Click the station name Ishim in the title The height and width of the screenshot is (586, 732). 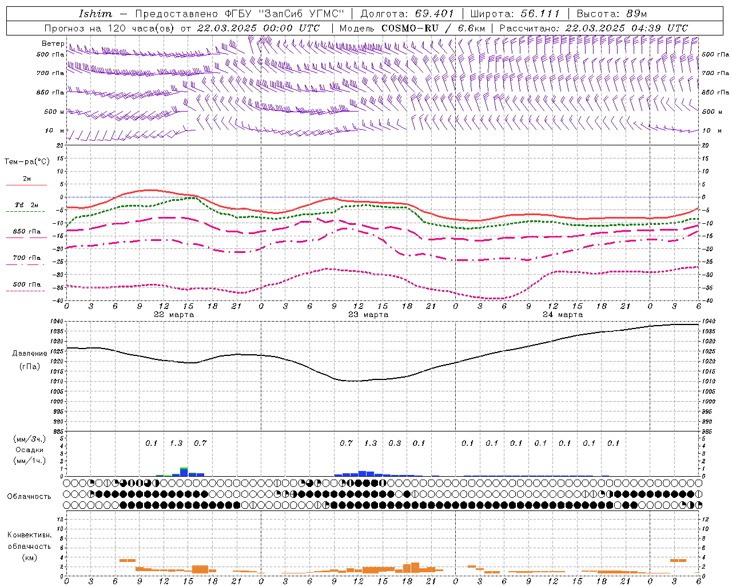click(96, 14)
